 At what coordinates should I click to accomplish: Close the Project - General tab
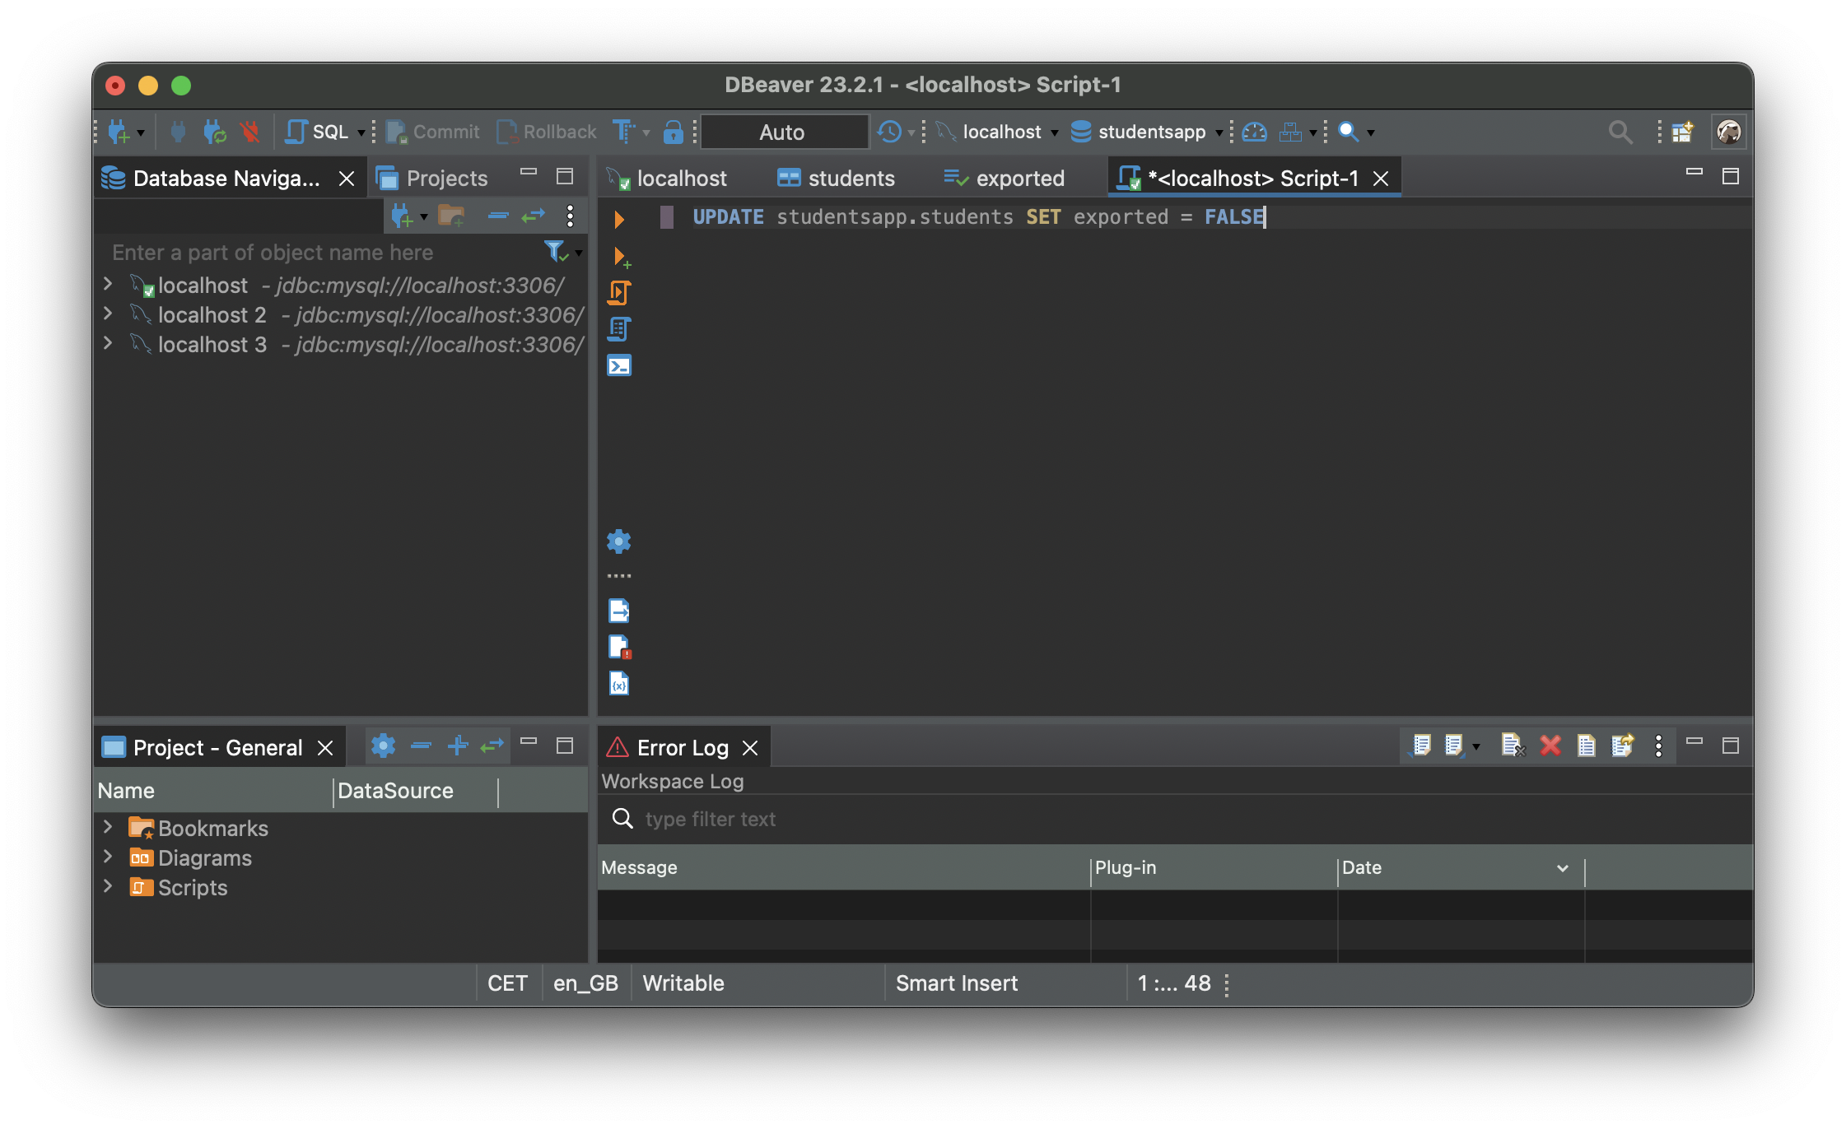(325, 748)
